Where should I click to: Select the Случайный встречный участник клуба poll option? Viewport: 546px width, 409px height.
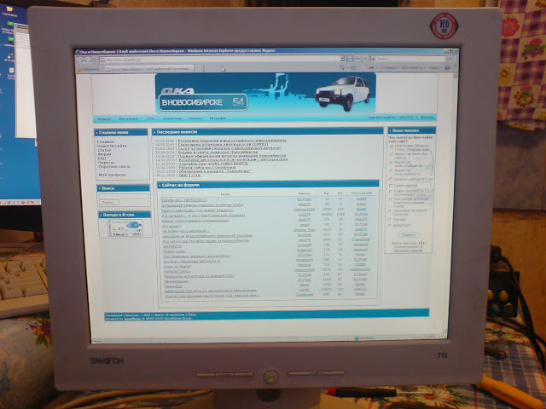(391, 199)
